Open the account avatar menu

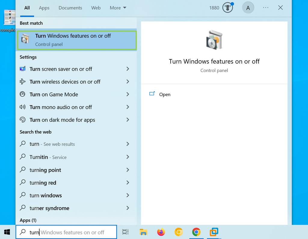248,8
